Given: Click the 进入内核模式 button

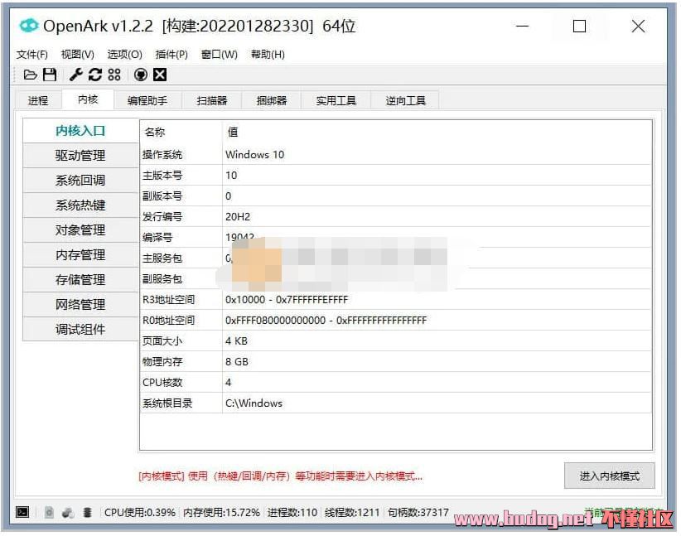Looking at the screenshot, I should (x=610, y=476).
